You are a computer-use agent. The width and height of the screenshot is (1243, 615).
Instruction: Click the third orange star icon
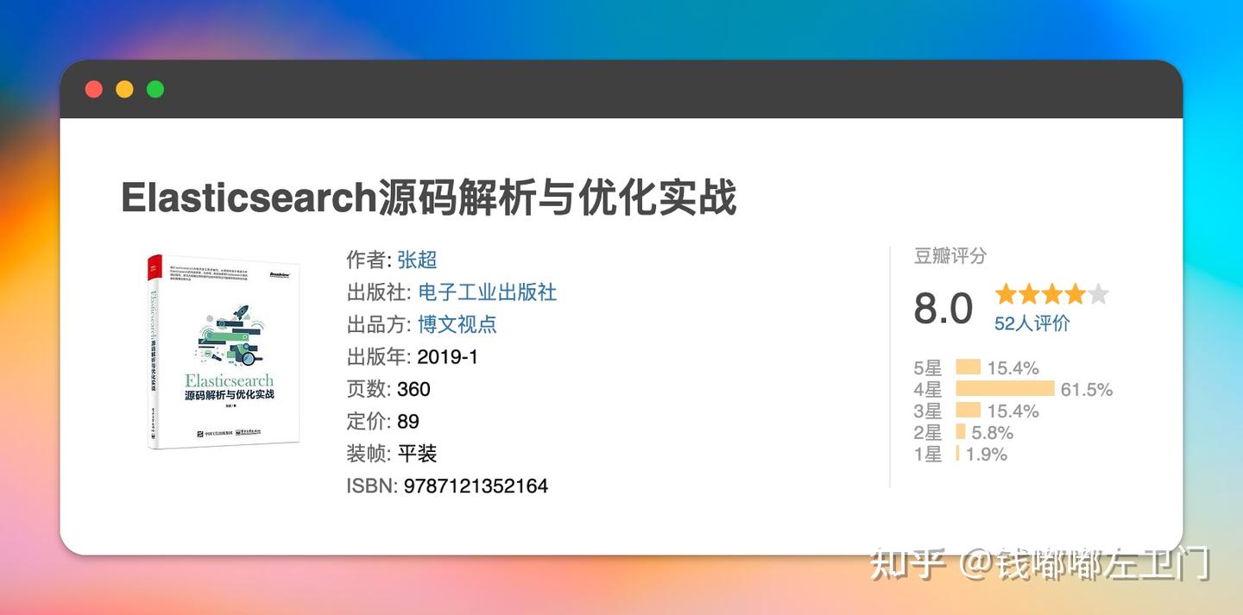[1052, 294]
